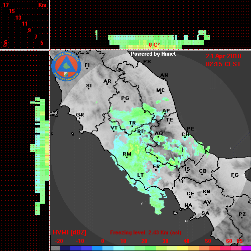
Task: Click the -20 dBZ scale label
Action: (x=59, y=241)
